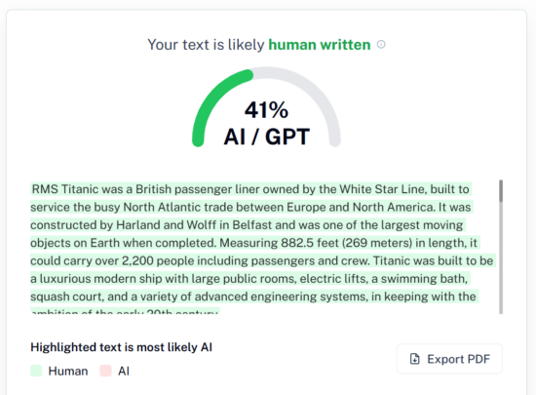Click the info icon beside human written

[381, 45]
